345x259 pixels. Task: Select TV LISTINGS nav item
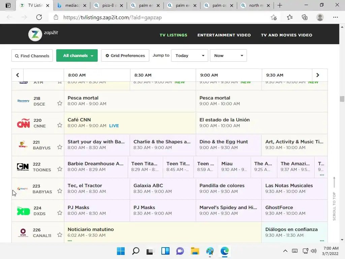(174, 35)
